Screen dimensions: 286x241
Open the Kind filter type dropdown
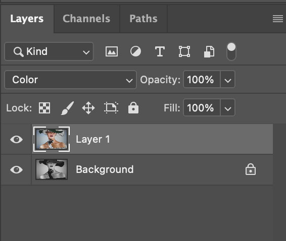[x=49, y=51]
